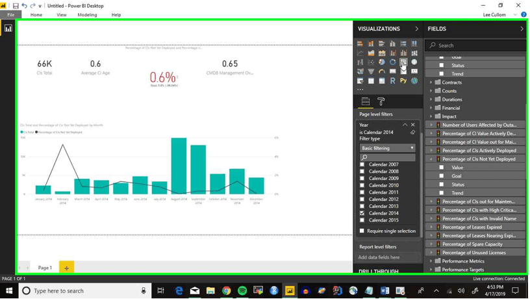Select the Ribbon chart visualization

tap(414, 53)
